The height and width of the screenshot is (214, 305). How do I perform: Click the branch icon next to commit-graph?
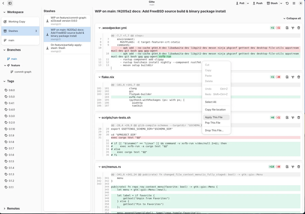pos(12,72)
